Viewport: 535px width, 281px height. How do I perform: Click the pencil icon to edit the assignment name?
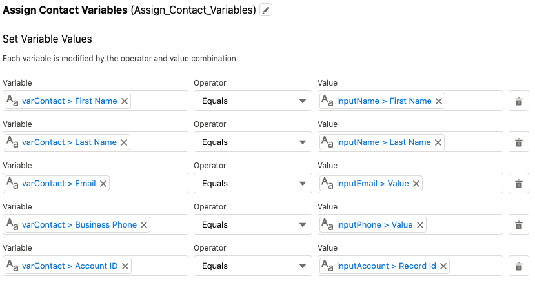click(x=266, y=10)
